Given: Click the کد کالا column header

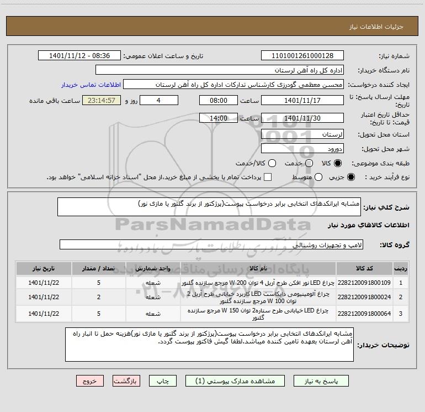Looking at the screenshot, I should [364, 269].
